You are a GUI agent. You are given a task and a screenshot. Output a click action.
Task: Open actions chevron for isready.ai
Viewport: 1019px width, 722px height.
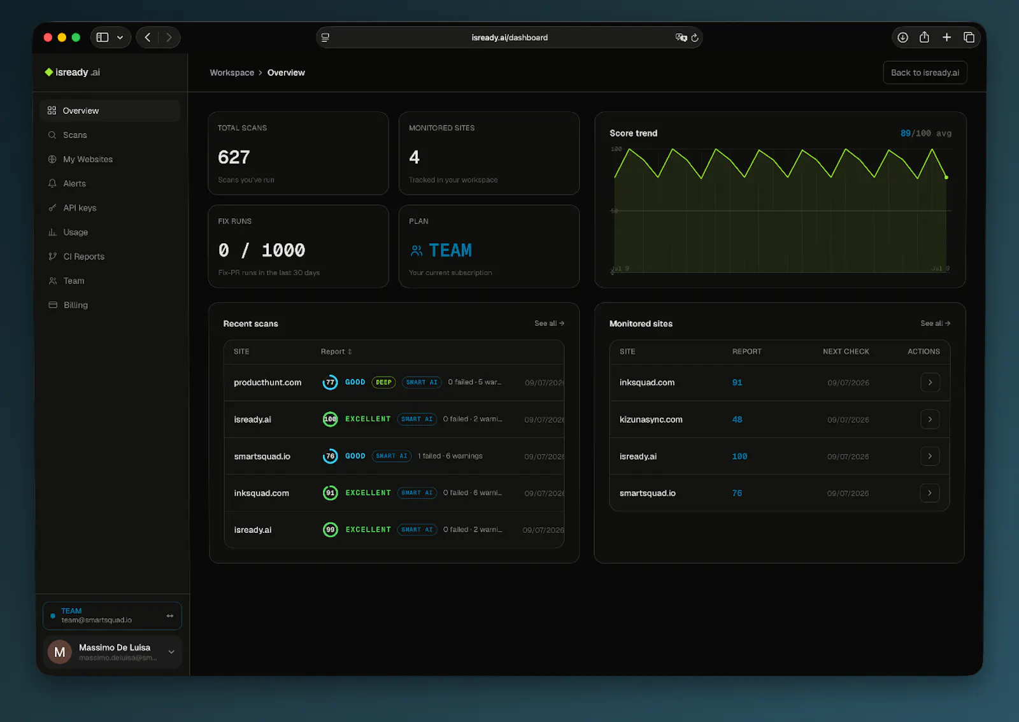(930, 457)
